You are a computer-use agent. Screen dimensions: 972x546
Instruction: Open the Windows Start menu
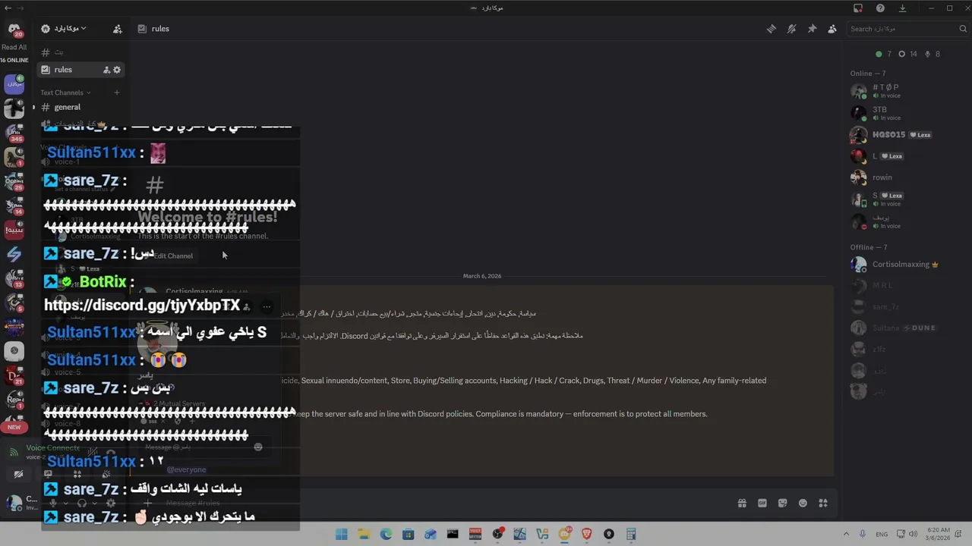click(x=342, y=534)
